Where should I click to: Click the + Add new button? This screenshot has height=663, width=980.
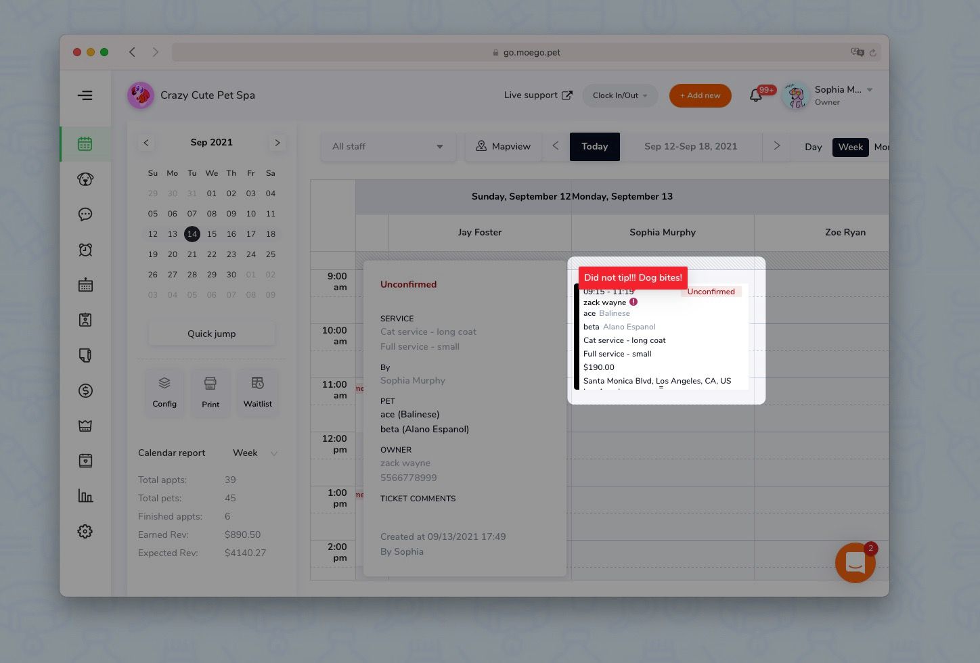700,95
